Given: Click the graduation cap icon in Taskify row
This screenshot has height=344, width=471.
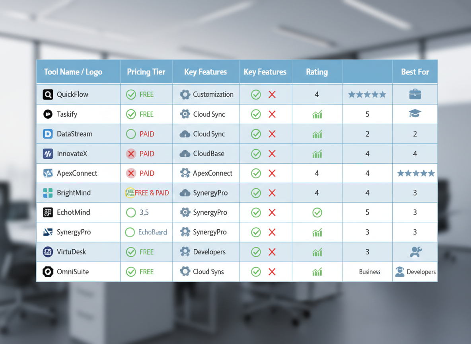Looking at the screenshot, I should tap(415, 114).
